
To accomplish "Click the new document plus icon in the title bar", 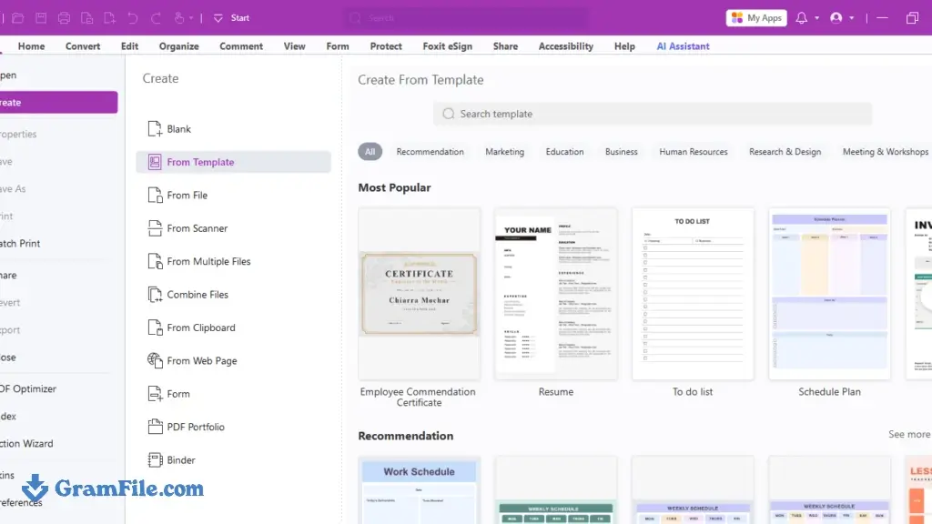I will 110,18.
